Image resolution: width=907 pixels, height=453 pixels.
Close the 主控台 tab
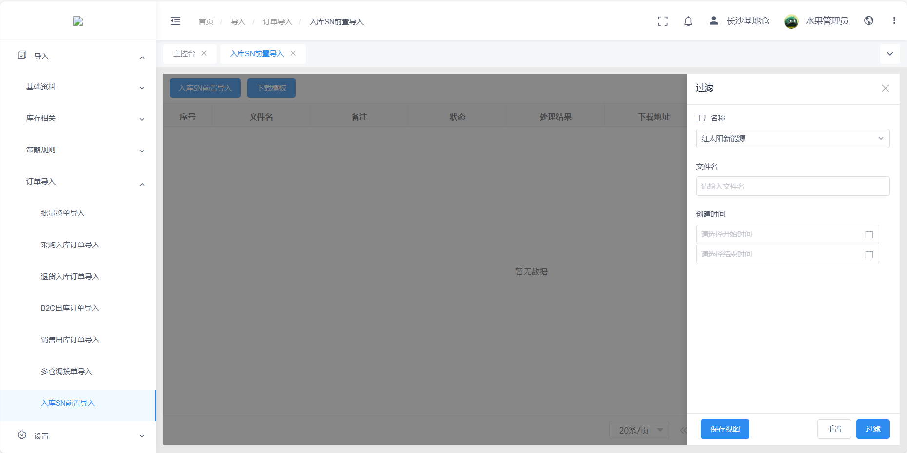click(x=204, y=53)
